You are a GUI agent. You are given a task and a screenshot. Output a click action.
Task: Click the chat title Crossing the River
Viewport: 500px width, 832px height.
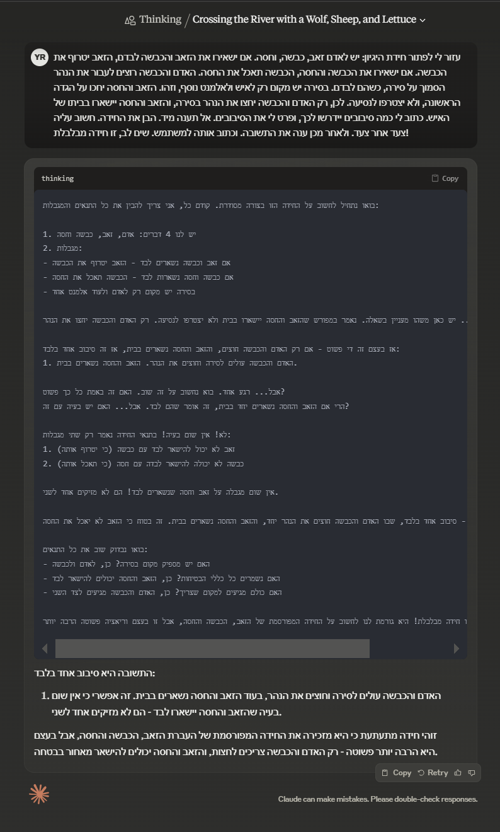(304, 20)
